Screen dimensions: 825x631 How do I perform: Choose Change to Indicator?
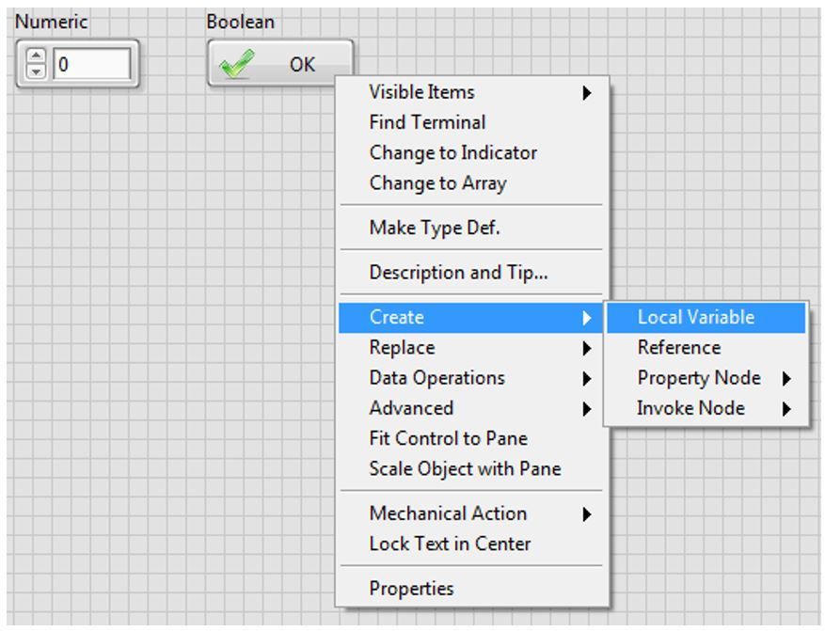click(x=452, y=152)
